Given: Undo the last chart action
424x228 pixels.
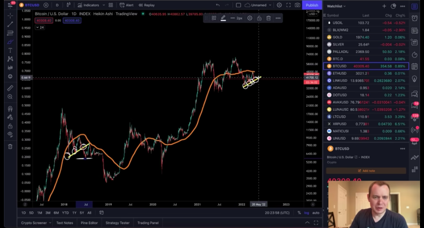Looking at the screenshot, I should click(x=218, y=5).
